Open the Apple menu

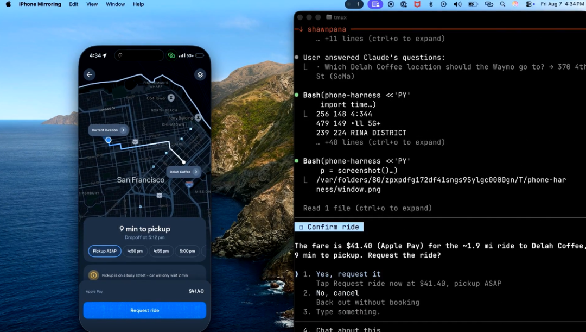point(8,4)
